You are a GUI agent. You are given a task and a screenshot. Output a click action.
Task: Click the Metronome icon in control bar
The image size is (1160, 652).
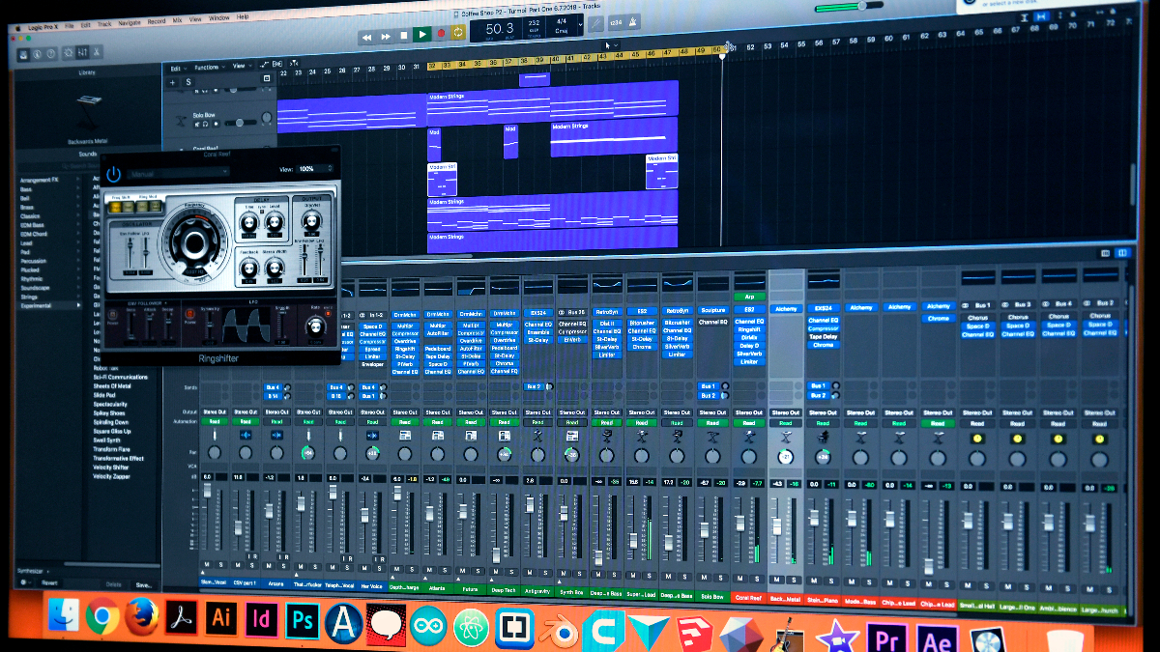[633, 22]
